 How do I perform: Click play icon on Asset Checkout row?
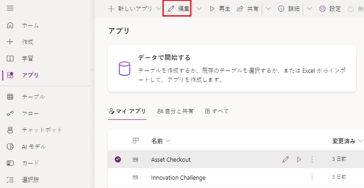pos(299,159)
